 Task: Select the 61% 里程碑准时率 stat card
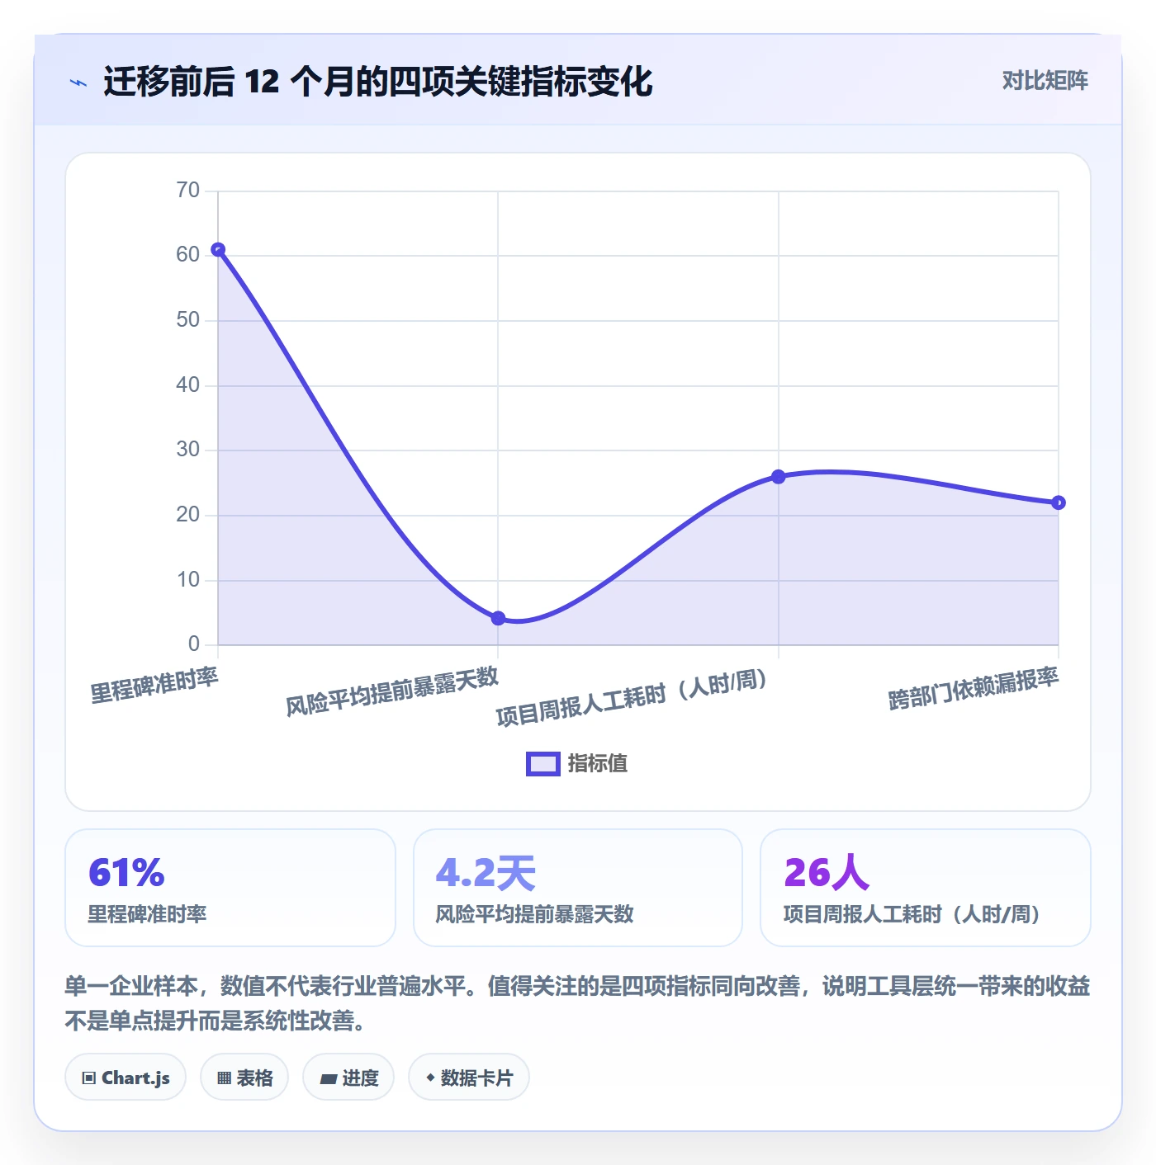tap(230, 888)
